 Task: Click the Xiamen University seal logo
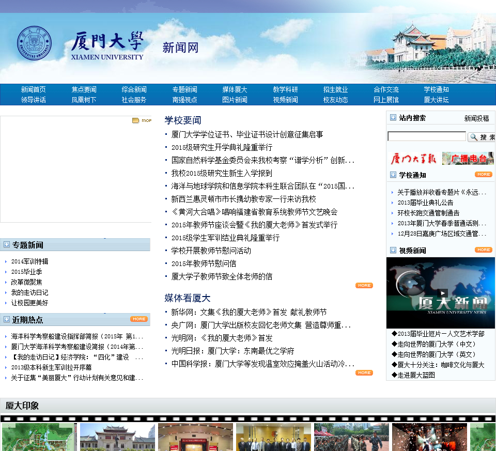[34, 43]
